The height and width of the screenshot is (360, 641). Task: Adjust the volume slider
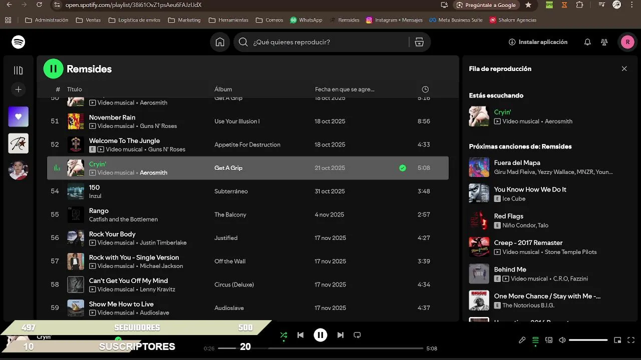click(x=588, y=340)
